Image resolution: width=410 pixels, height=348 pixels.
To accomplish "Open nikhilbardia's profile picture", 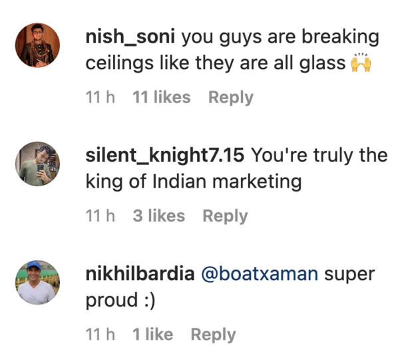I will click(37, 282).
